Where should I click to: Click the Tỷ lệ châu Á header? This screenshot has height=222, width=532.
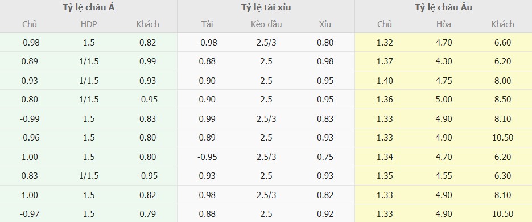click(89, 7)
